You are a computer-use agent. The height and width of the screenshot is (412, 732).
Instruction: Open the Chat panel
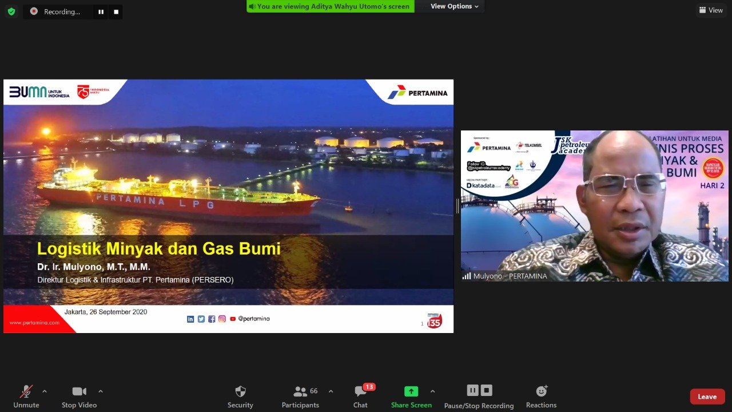pos(360,397)
